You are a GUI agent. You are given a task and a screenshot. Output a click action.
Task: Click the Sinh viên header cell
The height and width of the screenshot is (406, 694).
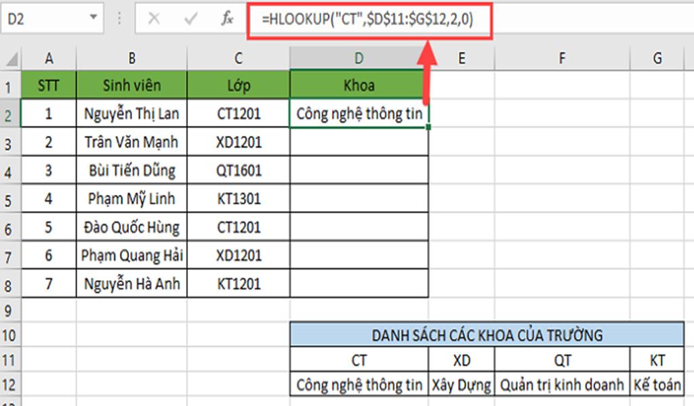tap(132, 85)
